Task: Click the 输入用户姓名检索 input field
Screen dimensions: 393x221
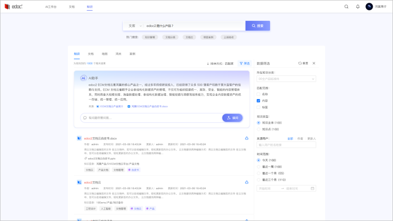Action: pos(286,145)
